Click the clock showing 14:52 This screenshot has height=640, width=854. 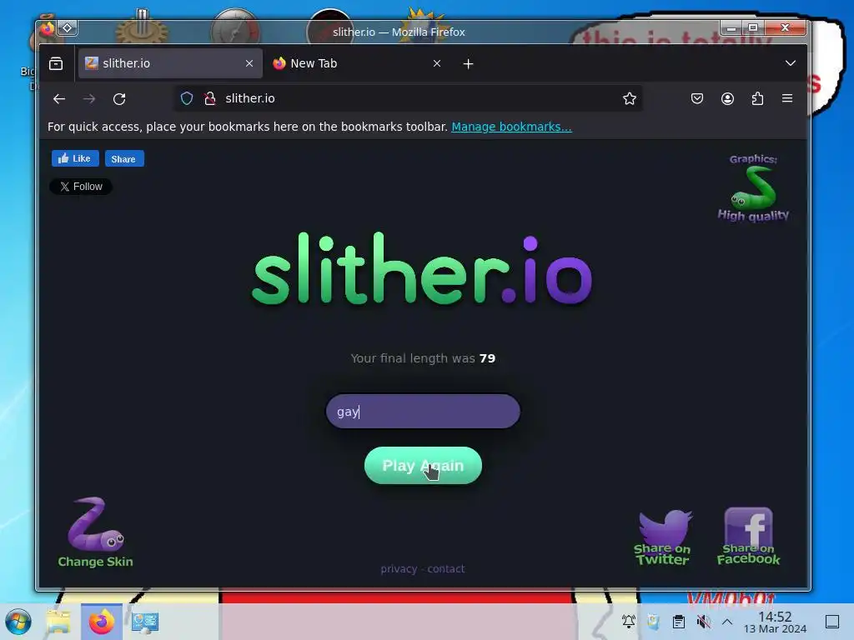775,622
